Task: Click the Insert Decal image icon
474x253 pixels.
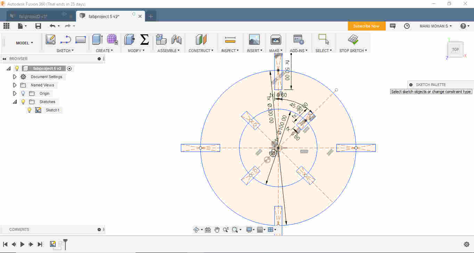Action: pyautogui.click(x=254, y=40)
